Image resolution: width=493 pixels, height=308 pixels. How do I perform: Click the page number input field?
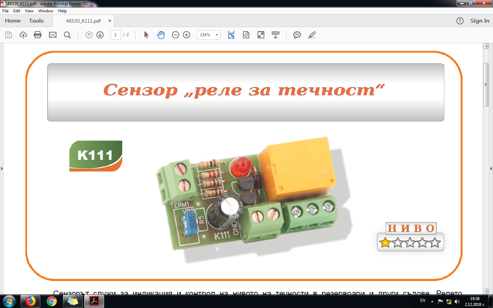116,35
